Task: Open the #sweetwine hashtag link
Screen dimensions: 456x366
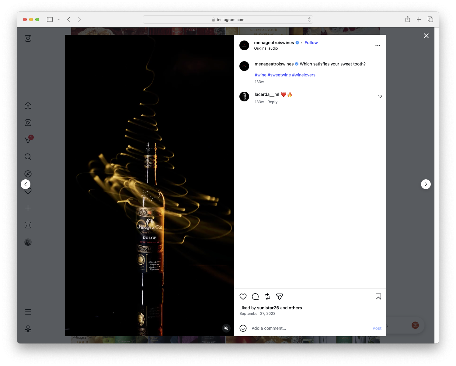Action: (279, 75)
